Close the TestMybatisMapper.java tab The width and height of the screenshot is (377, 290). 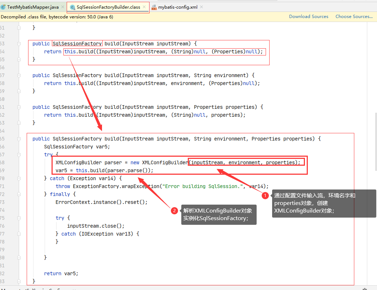(x=62, y=7)
